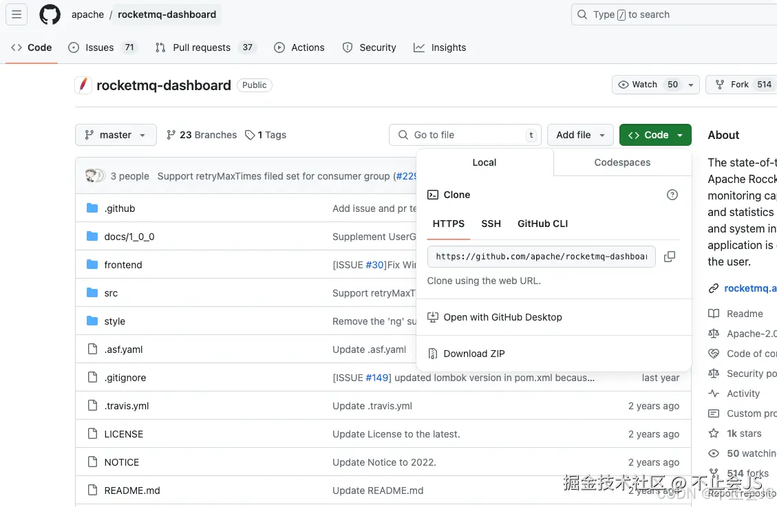Go to the Issues tab
Screen dimensions: 777x507
[x=100, y=47]
